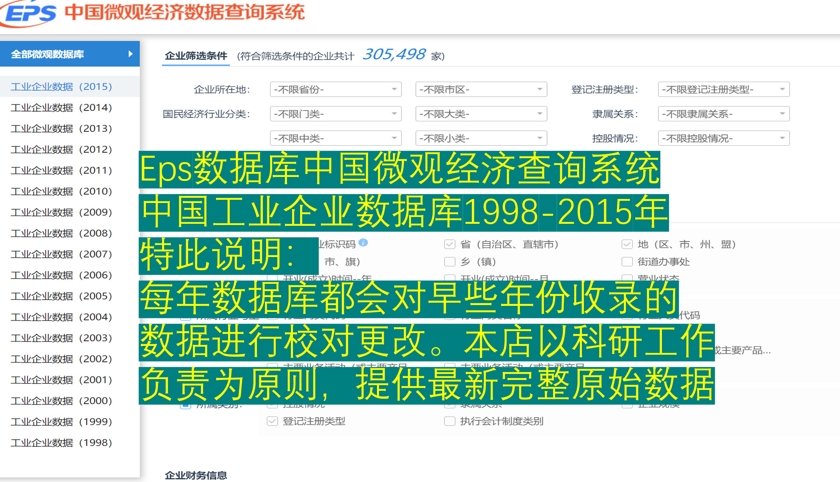Toggle the 登记注册类型 checkbox
The image size is (840, 482).
point(273,421)
